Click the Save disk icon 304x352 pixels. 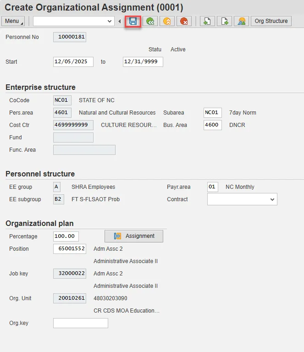[133, 21]
